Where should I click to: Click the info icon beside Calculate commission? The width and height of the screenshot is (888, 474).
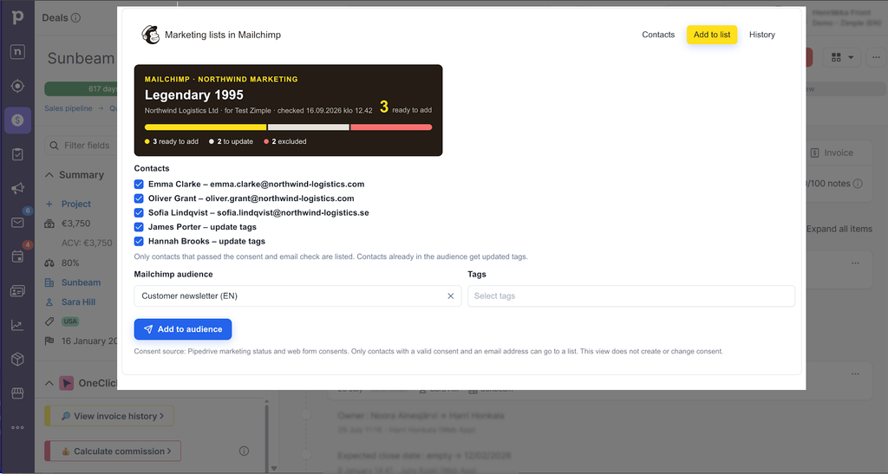tap(244, 451)
